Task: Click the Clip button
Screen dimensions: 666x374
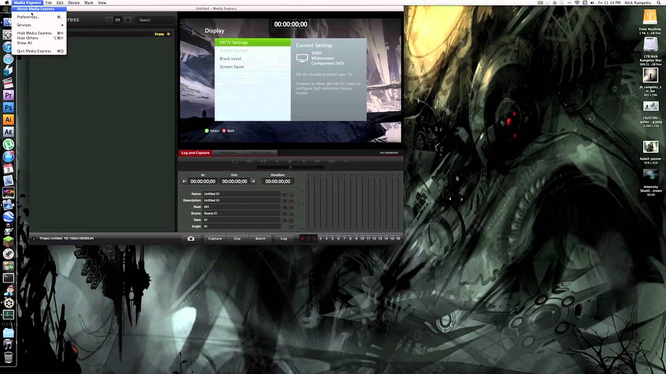Action: click(237, 238)
